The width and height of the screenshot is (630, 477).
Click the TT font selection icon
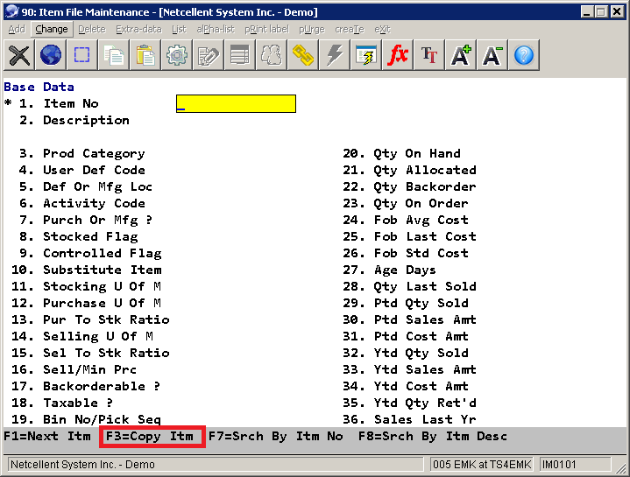point(429,55)
